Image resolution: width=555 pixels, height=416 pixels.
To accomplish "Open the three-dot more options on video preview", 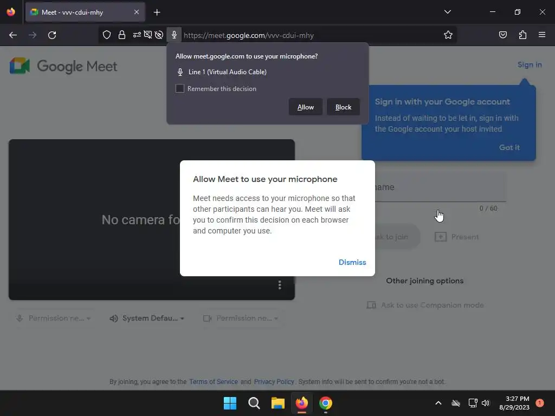I will 280,285.
